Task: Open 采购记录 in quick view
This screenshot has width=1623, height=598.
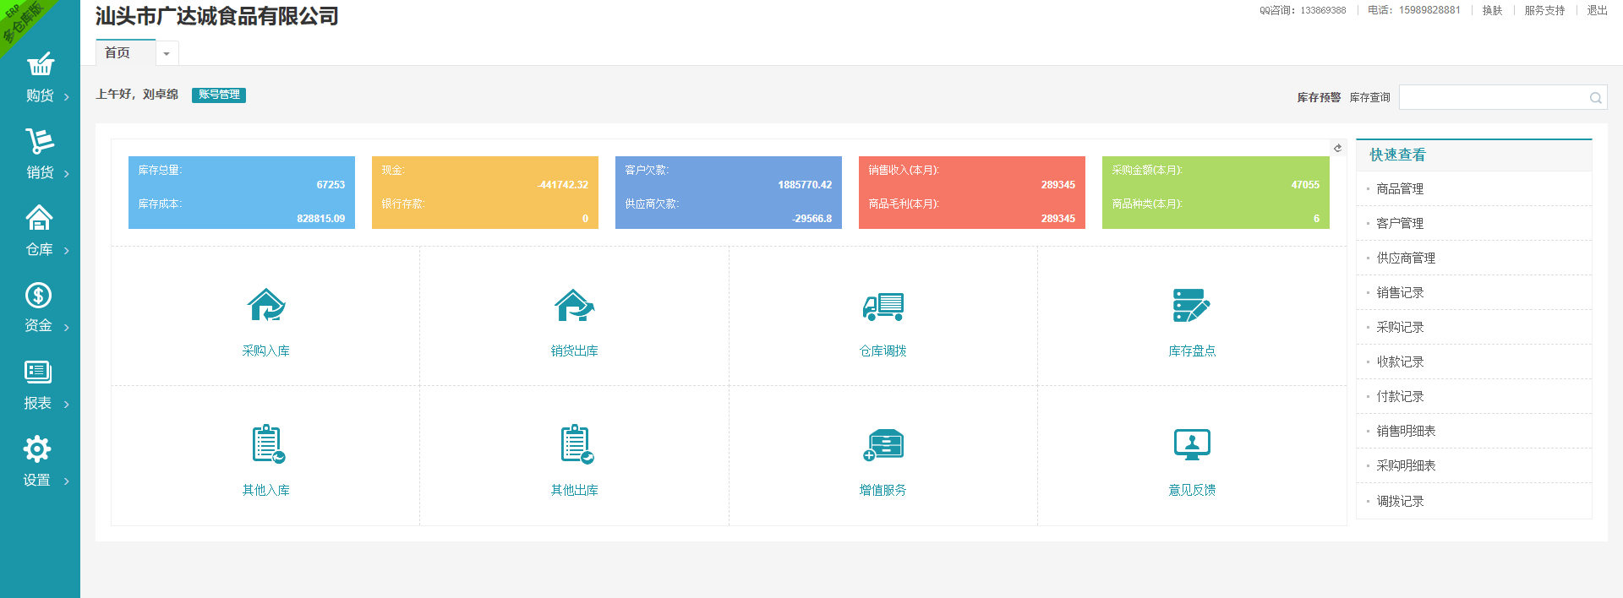Action: click(1400, 328)
